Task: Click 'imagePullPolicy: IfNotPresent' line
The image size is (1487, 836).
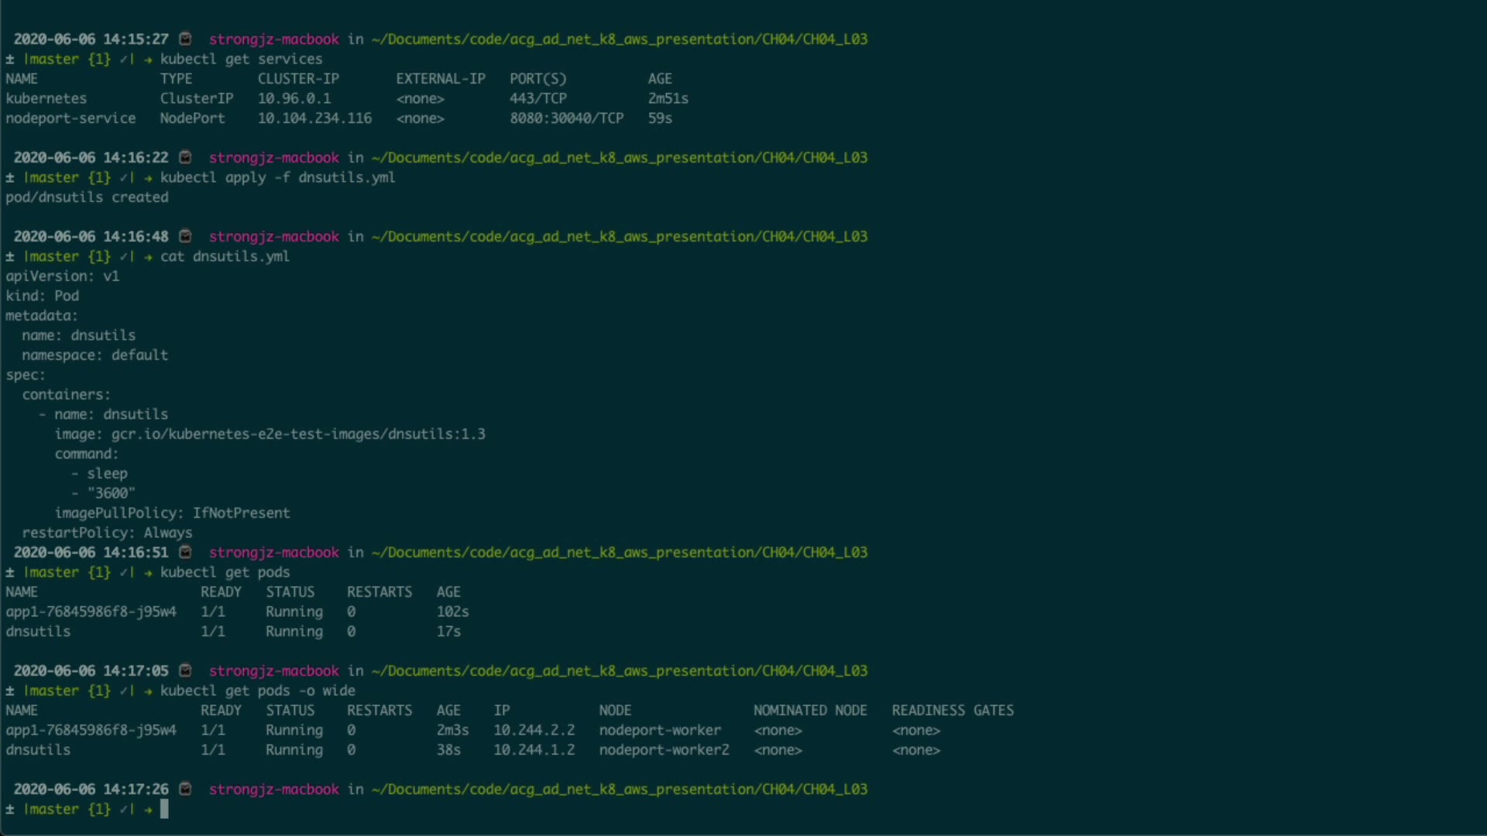Action: pos(172,513)
